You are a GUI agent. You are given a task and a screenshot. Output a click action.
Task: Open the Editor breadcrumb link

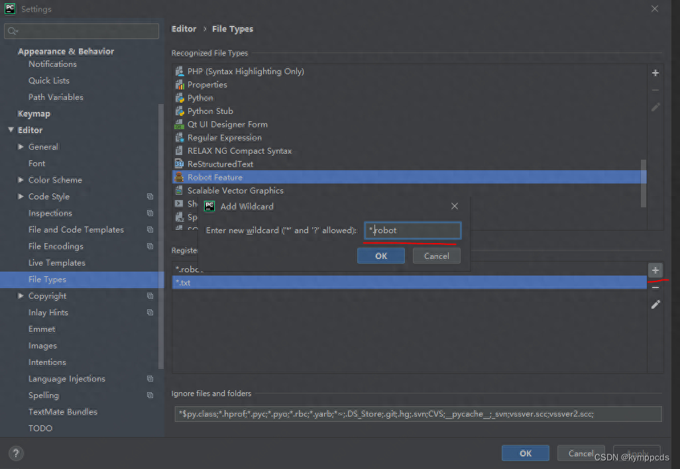[x=184, y=28]
